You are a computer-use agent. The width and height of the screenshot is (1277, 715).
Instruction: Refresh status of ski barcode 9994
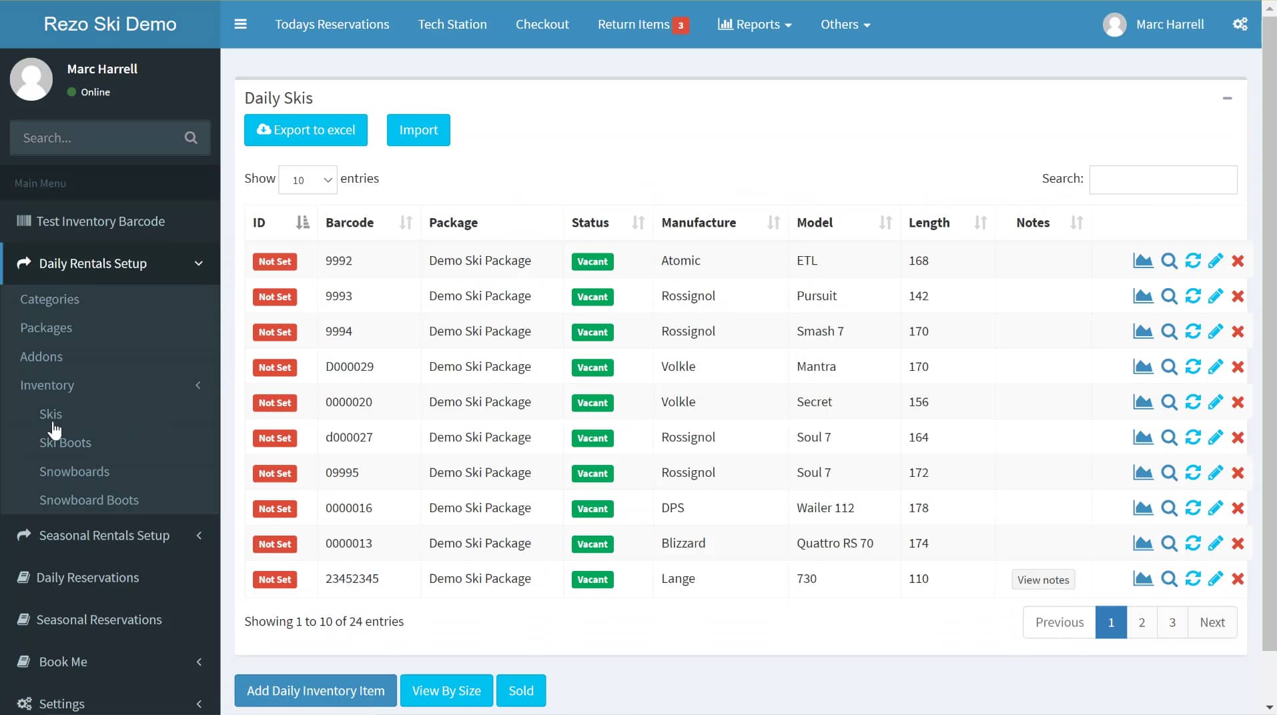click(x=1193, y=331)
